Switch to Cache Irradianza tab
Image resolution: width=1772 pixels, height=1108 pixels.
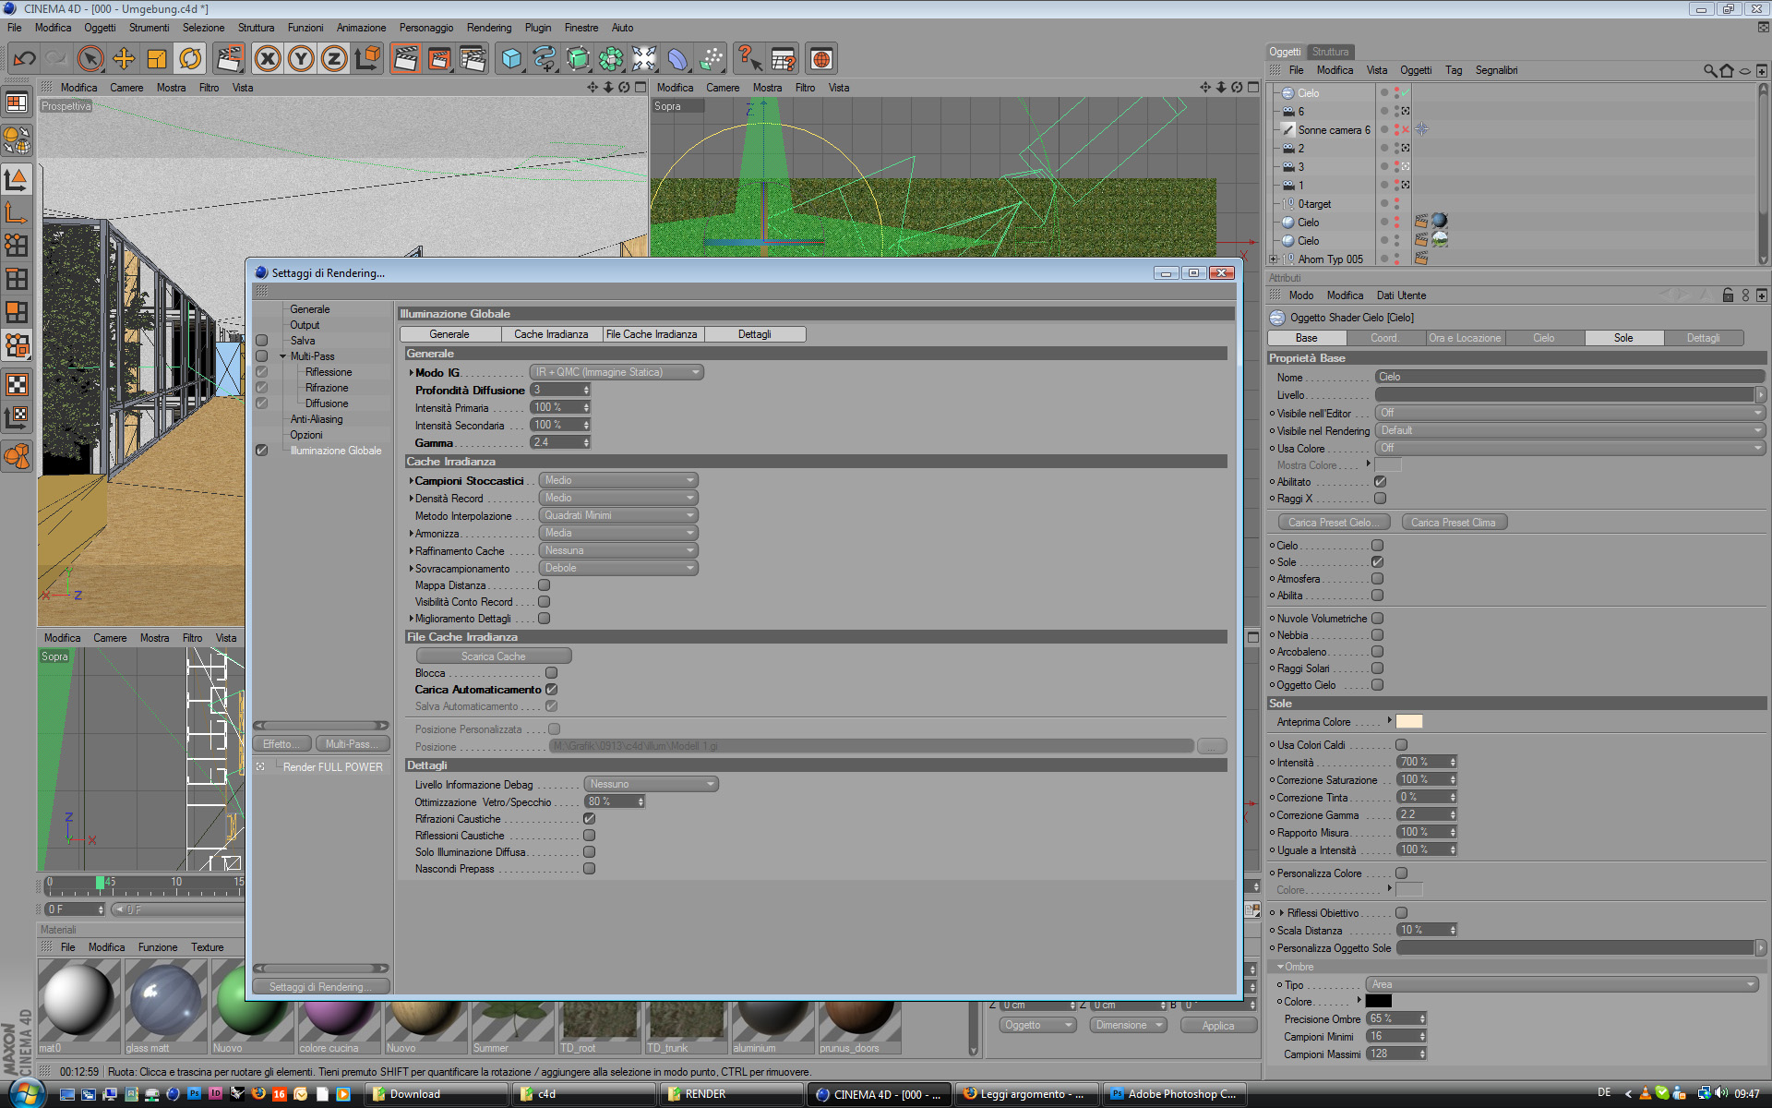(551, 334)
